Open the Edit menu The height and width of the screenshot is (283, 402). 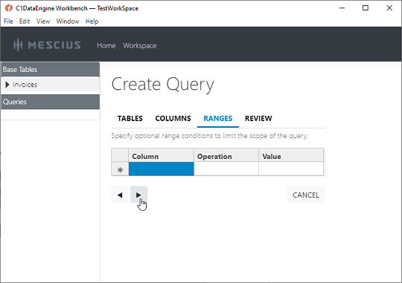(25, 22)
